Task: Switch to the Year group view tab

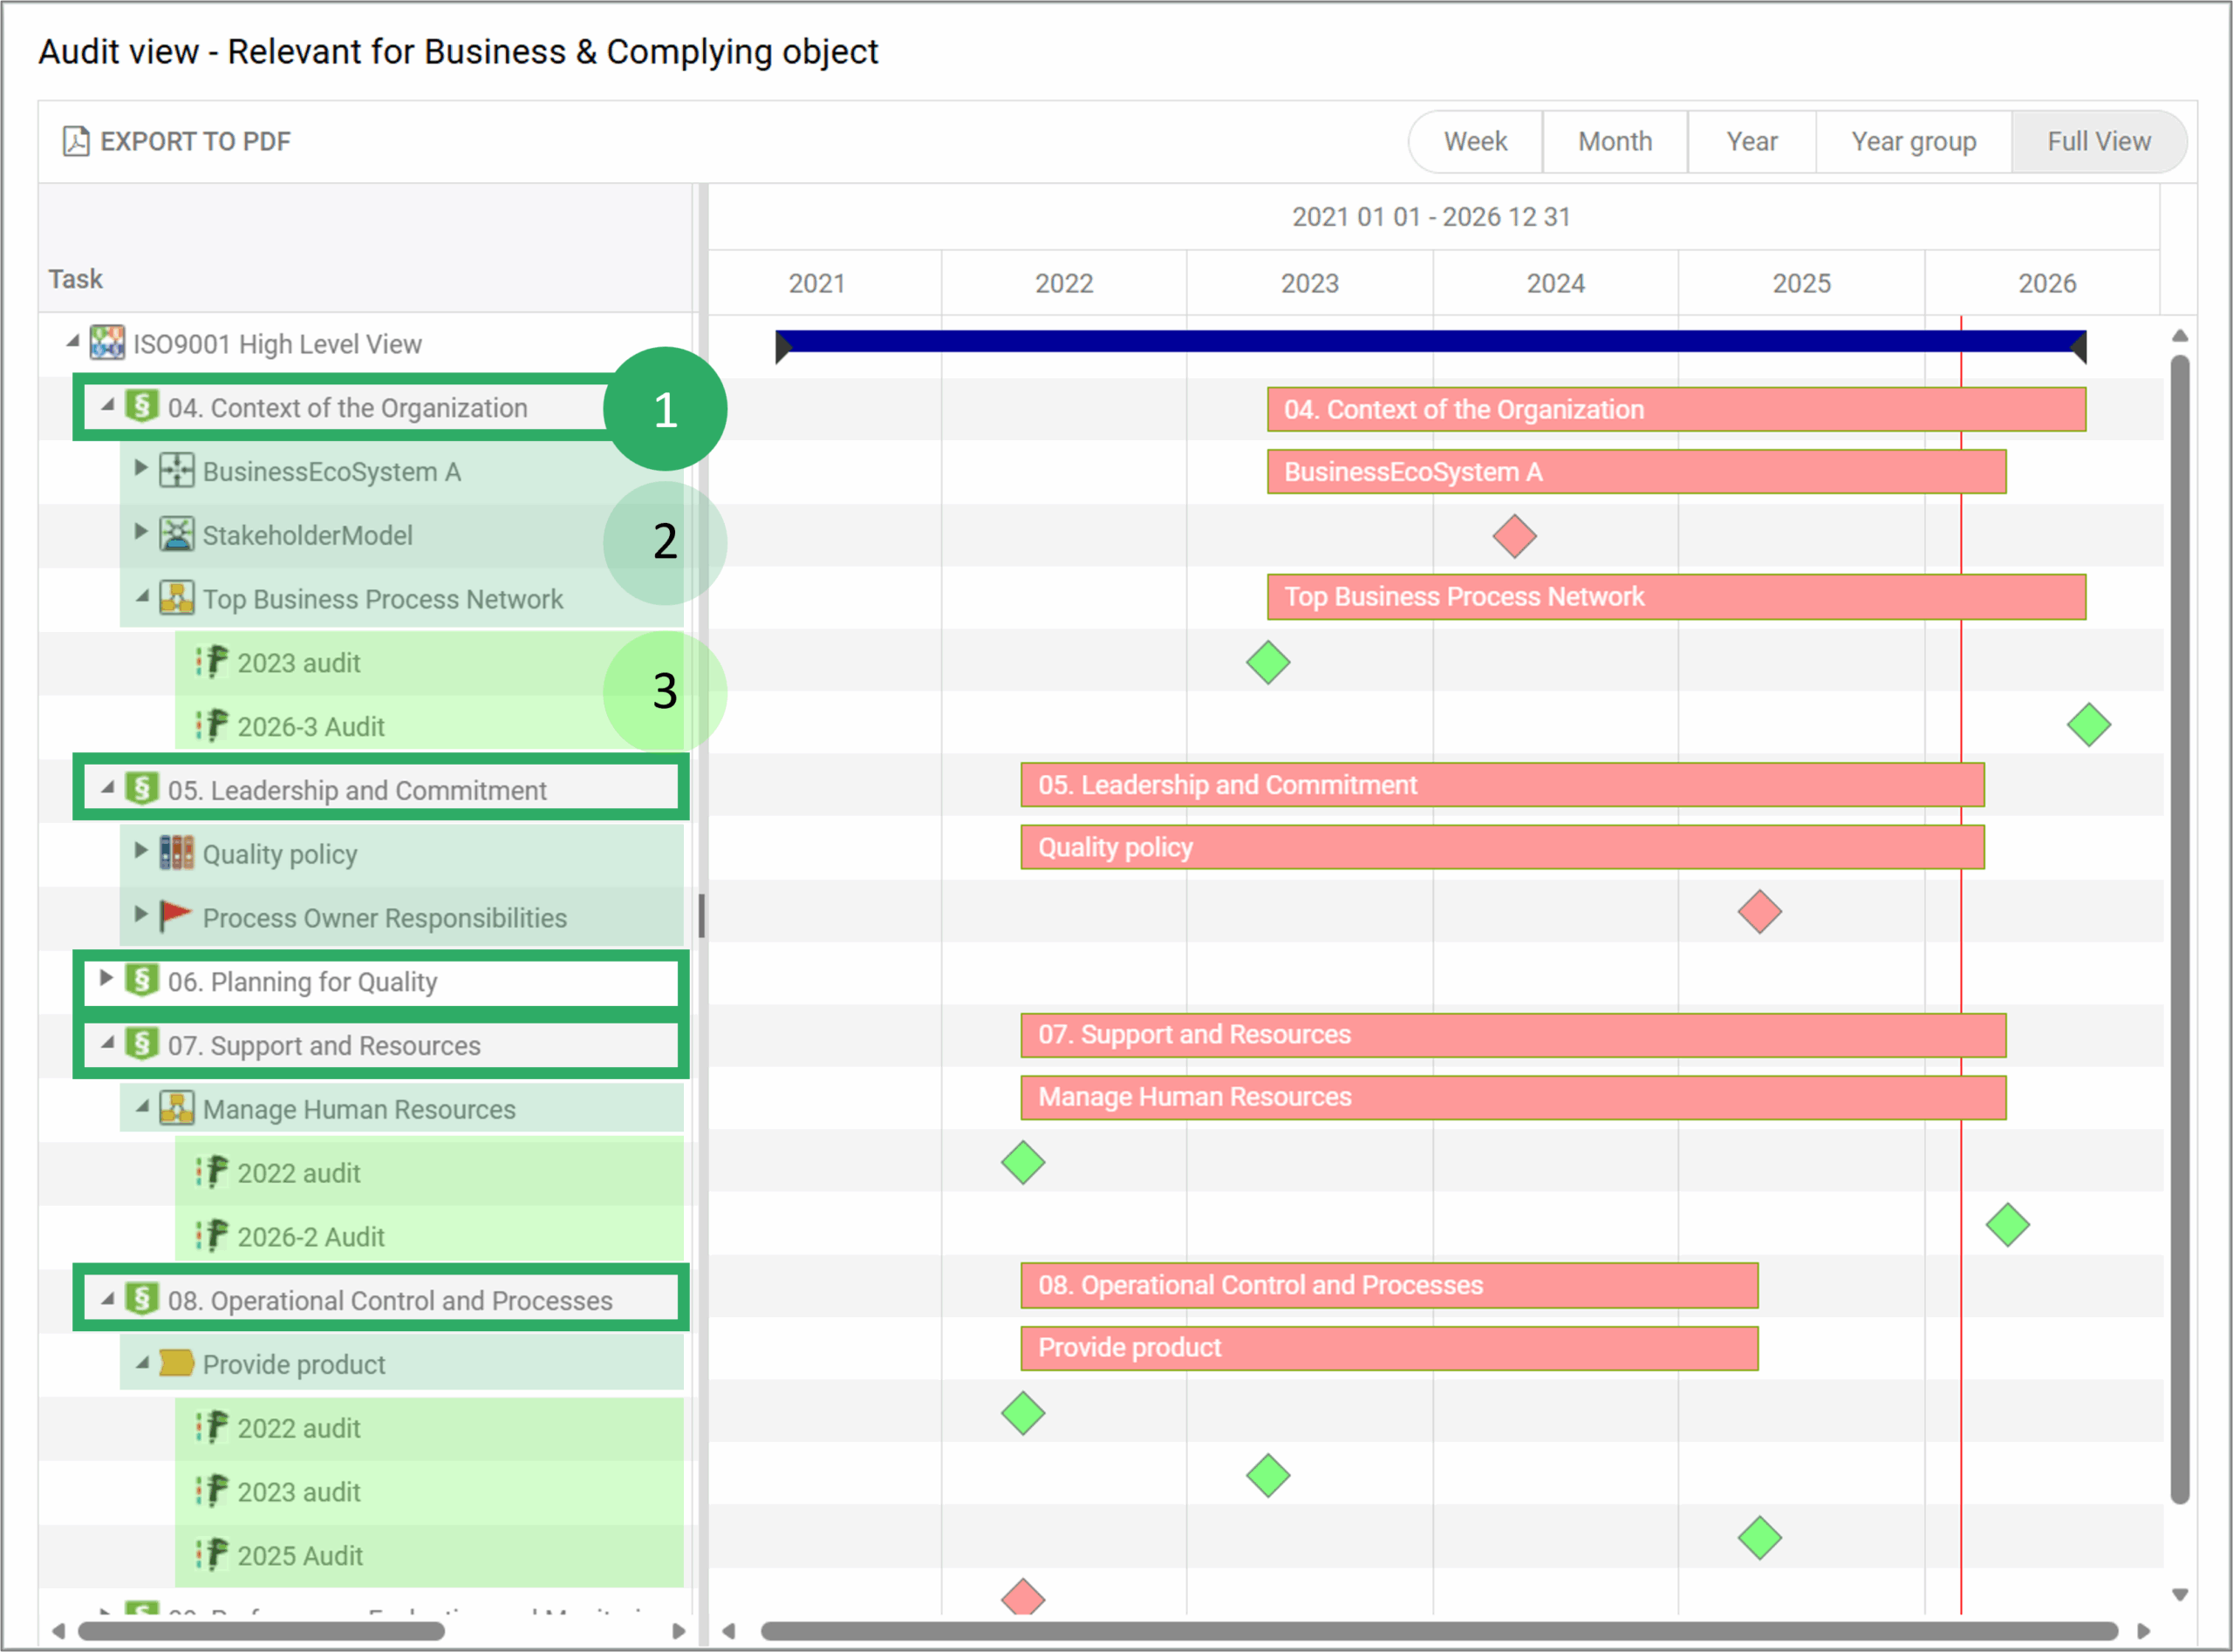Action: point(1913,141)
